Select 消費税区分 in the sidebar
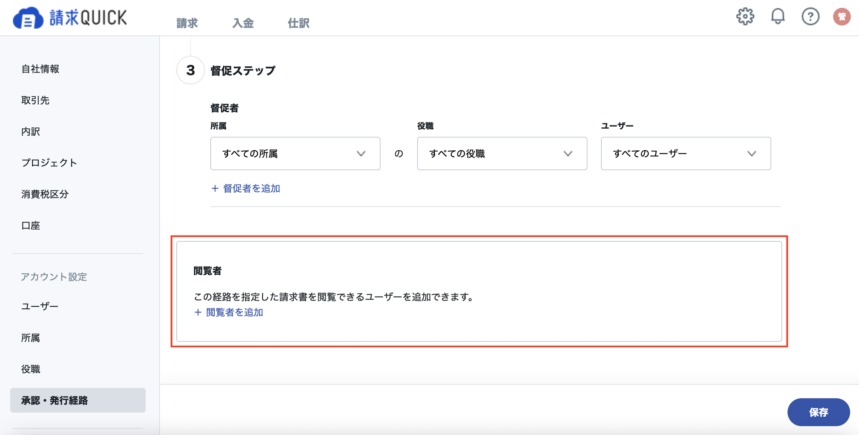Image resolution: width=859 pixels, height=435 pixels. (x=45, y=194)
